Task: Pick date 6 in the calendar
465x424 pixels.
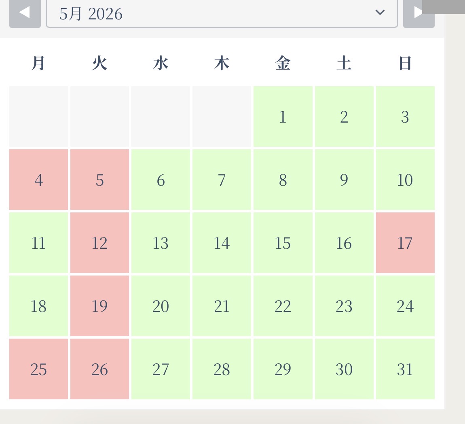Action: (x=161, y=180)
